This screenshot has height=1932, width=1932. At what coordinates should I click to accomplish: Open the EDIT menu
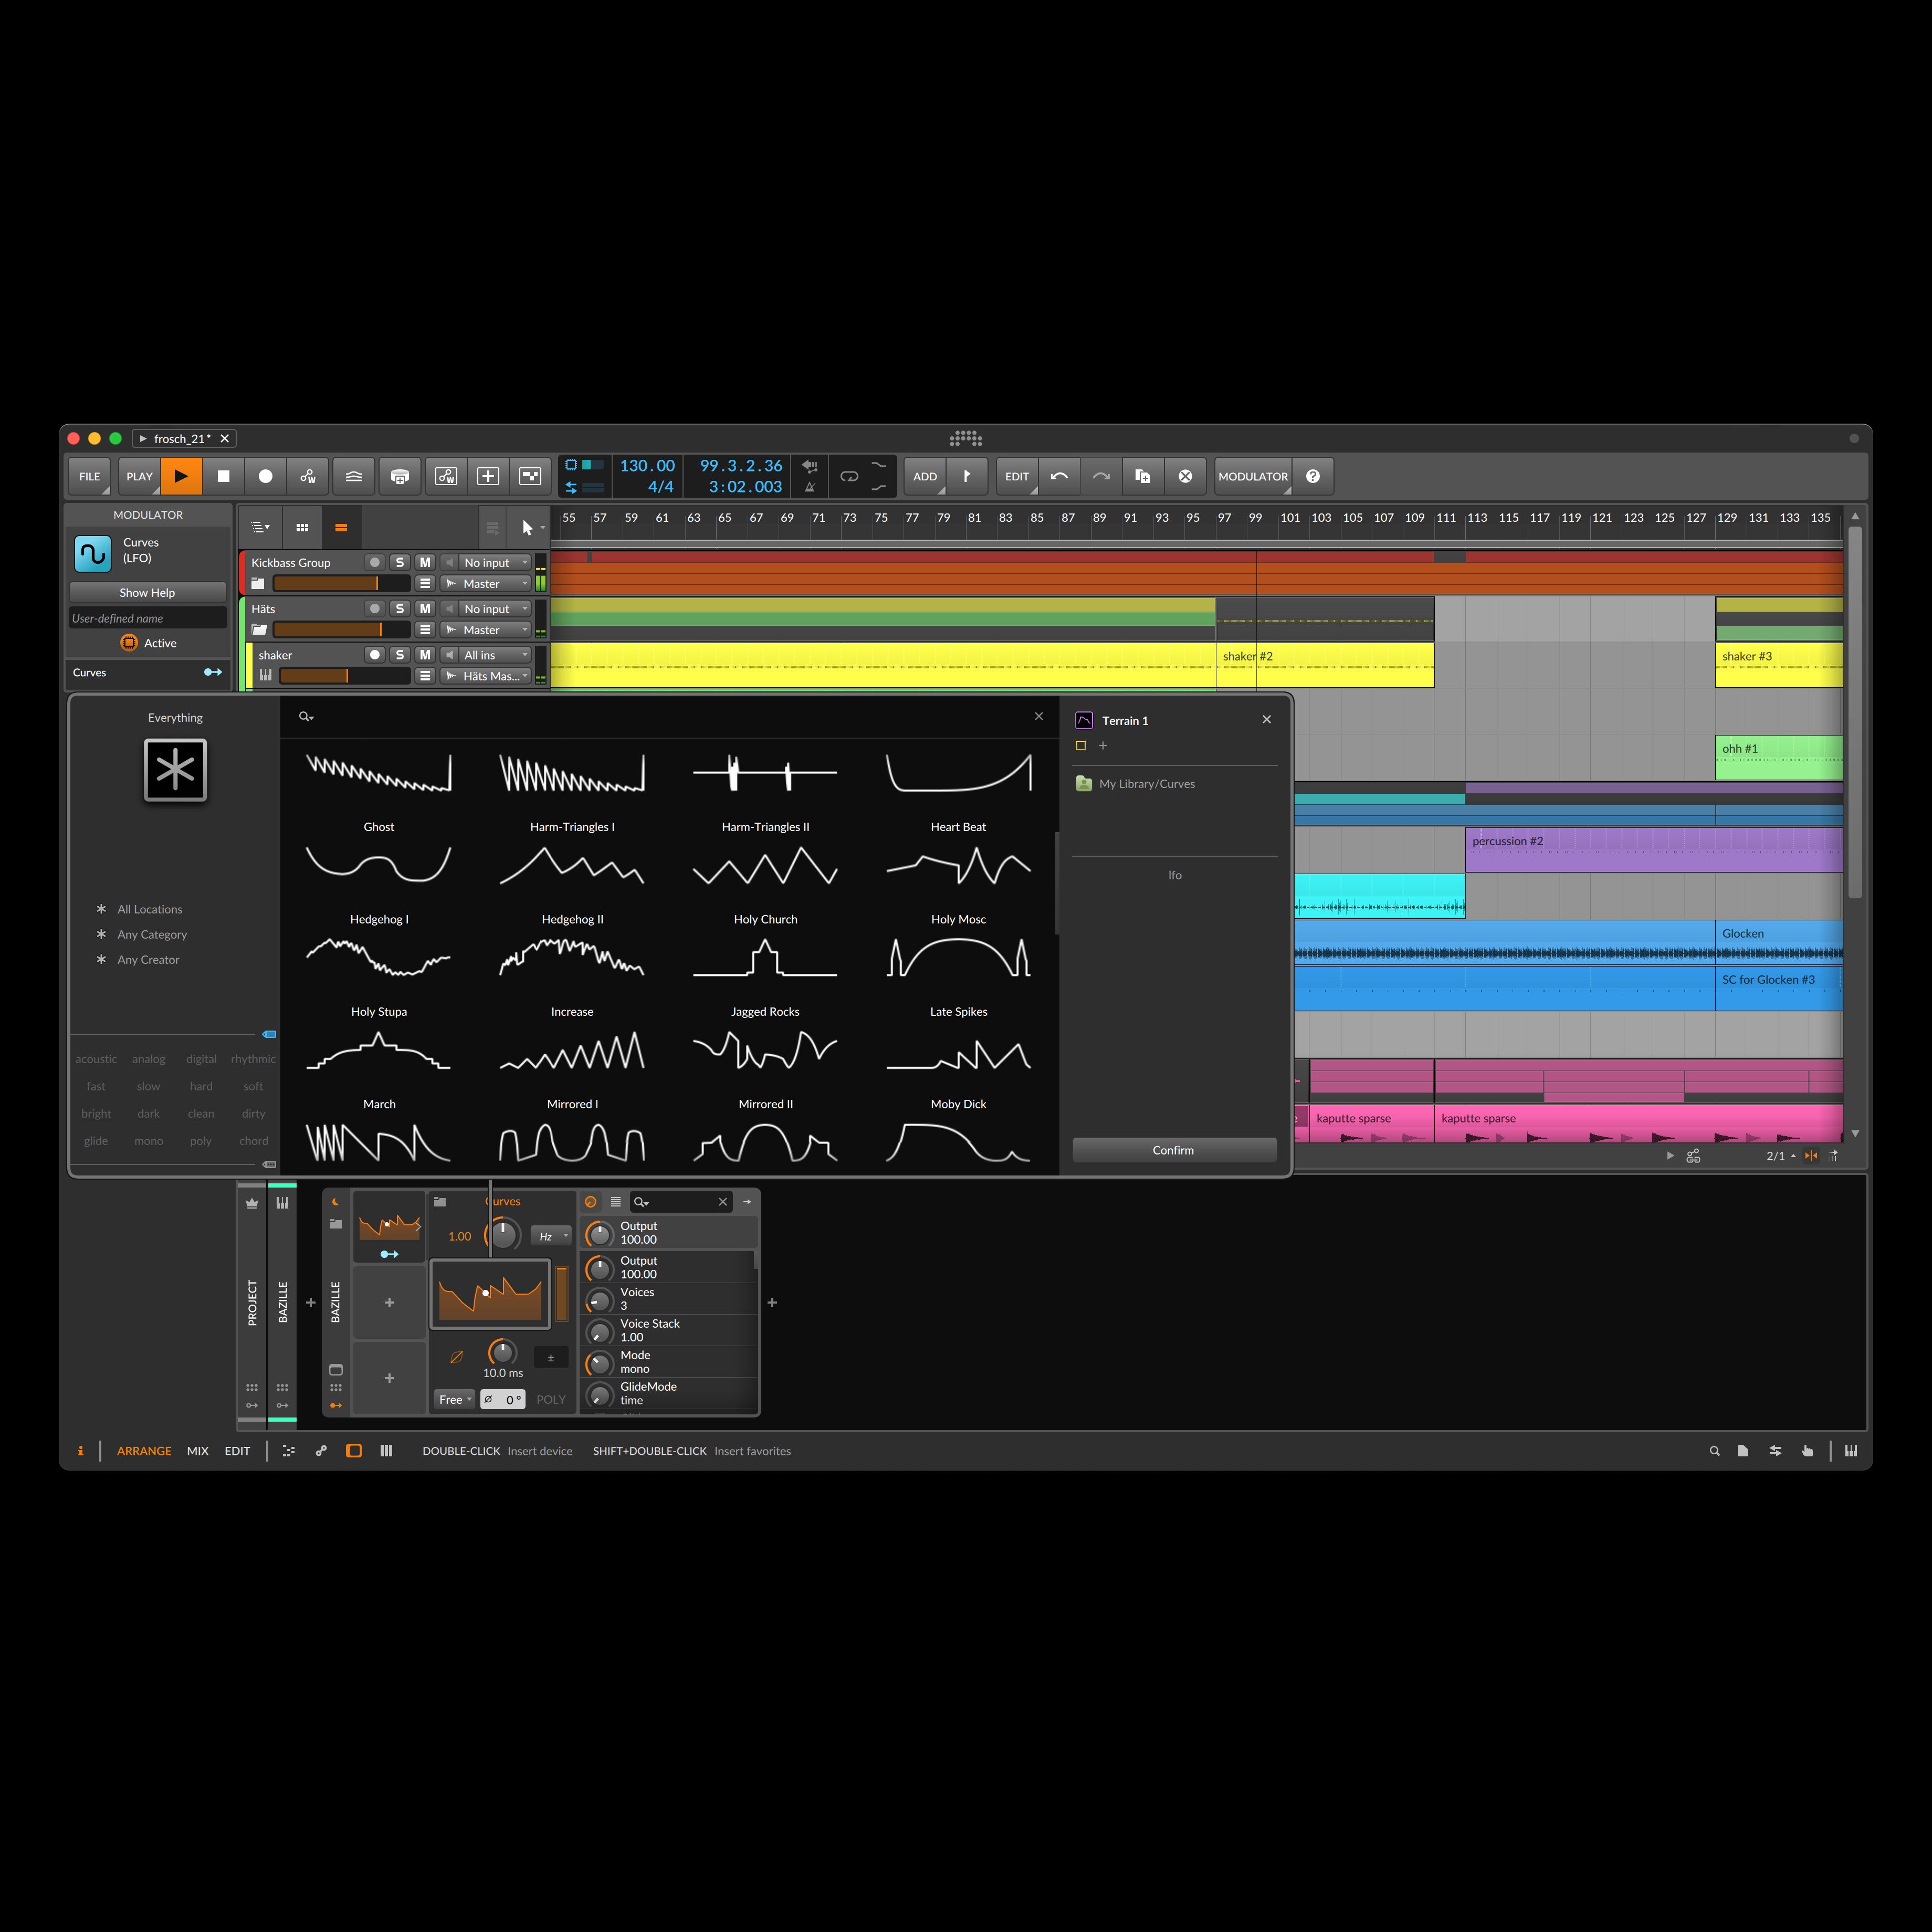[1017, 476]
